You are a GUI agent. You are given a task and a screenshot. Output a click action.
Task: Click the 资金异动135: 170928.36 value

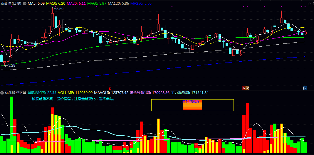click(150, 93)
